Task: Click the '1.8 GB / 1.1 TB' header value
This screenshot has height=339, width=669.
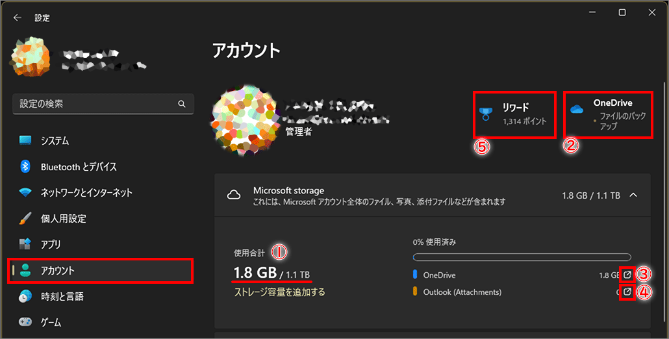Action: pyautogui.click(x=591, y=195)
